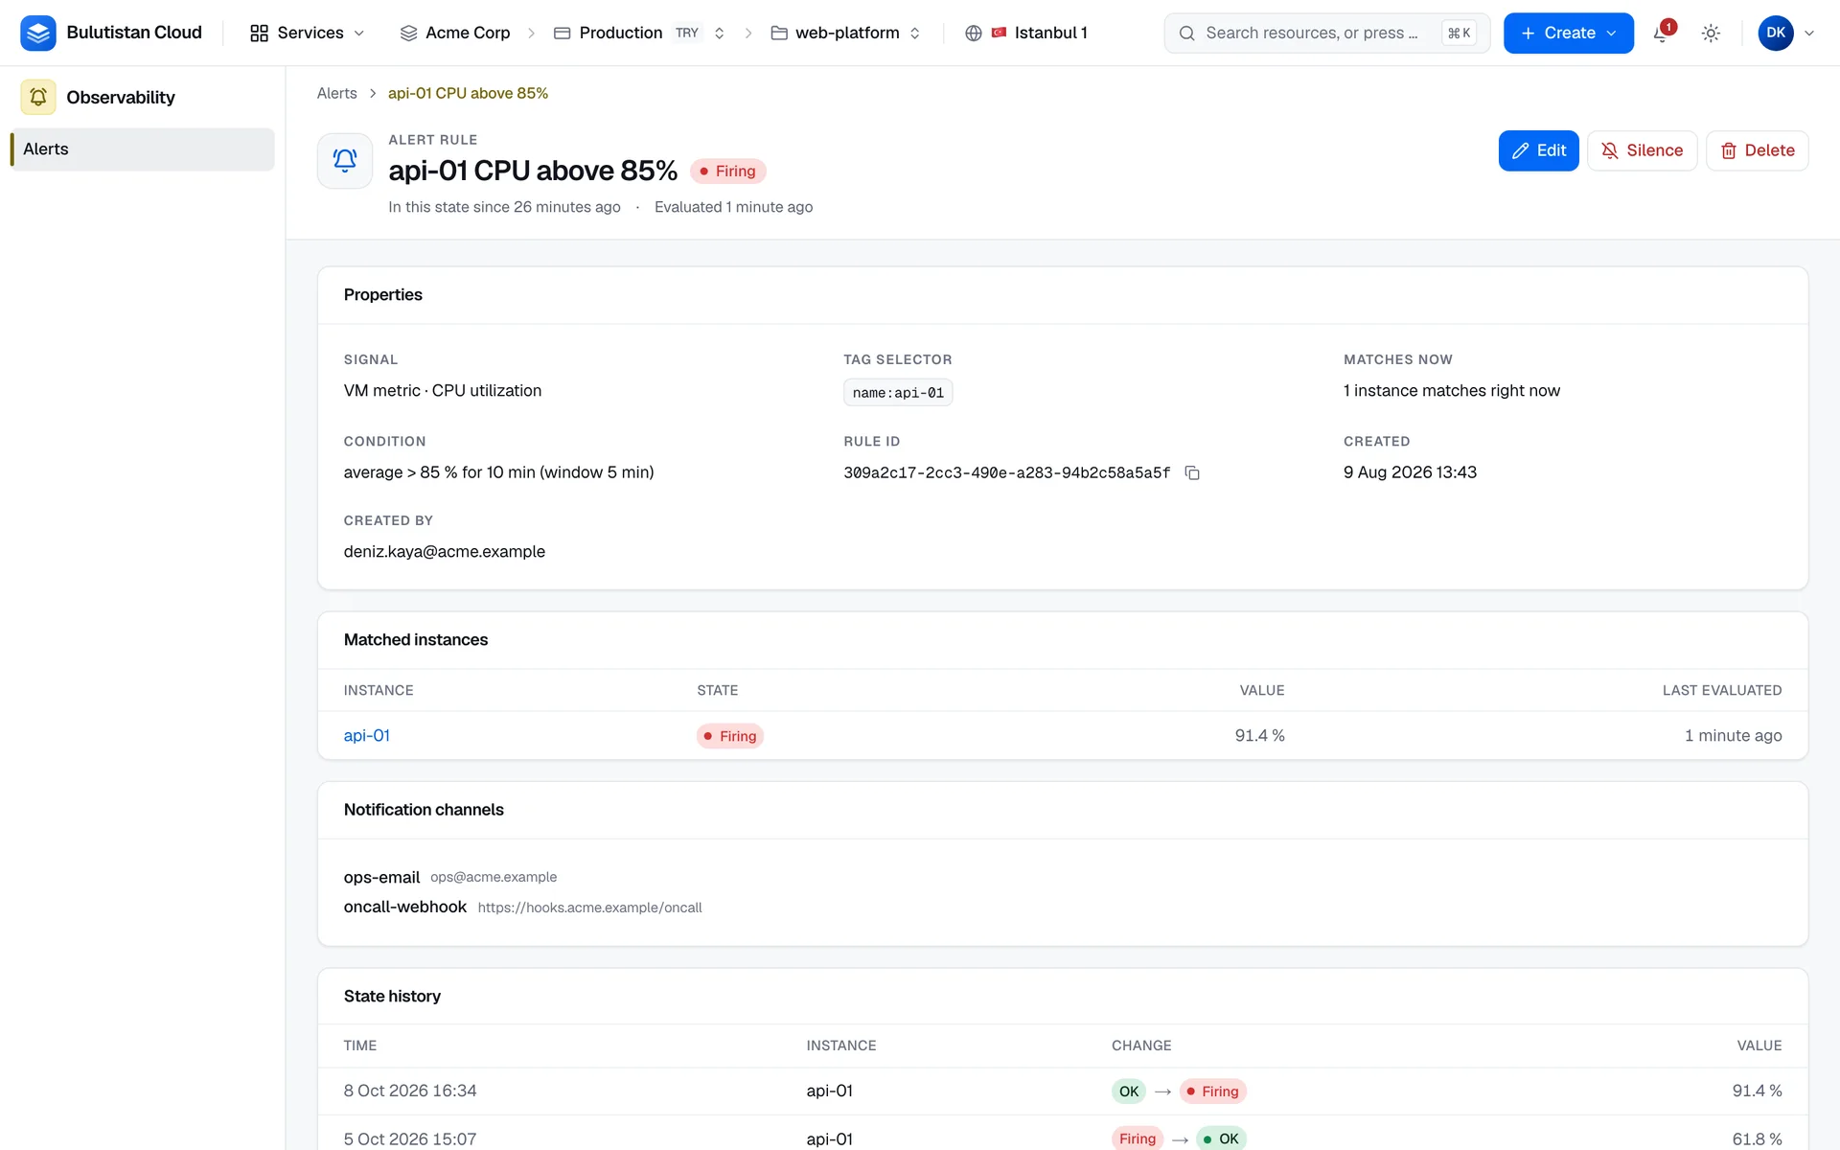
Task: Delete the alert rule
Action: pyautogui.click(x=1757, y=150)
